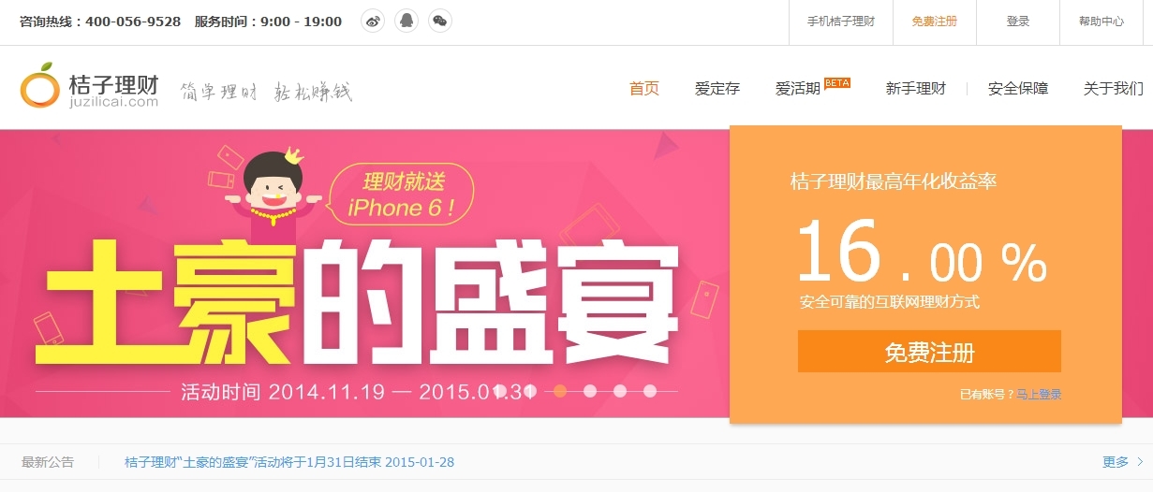Click 马上登录 link in signup panel
Screen dimensions: 1153x492
(x=1039, y=395)
